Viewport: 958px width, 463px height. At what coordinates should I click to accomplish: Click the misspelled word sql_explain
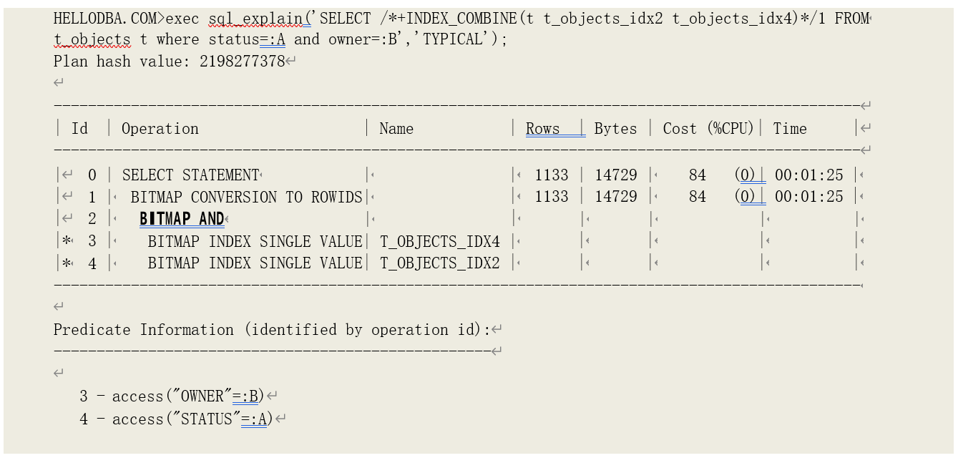pos(259,19)
